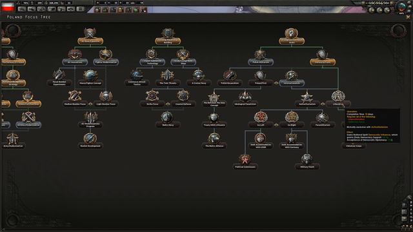Click the globe icon in top-right corner

point(401,7)
